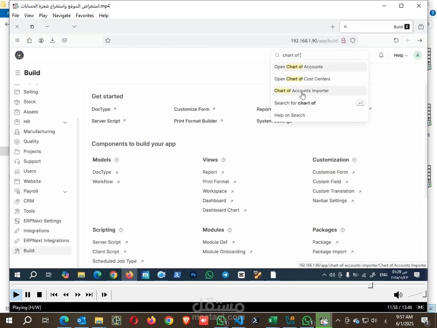Adjust the media player volume slider
This screenshot has width=437, height=328.
tap(417, 294)
